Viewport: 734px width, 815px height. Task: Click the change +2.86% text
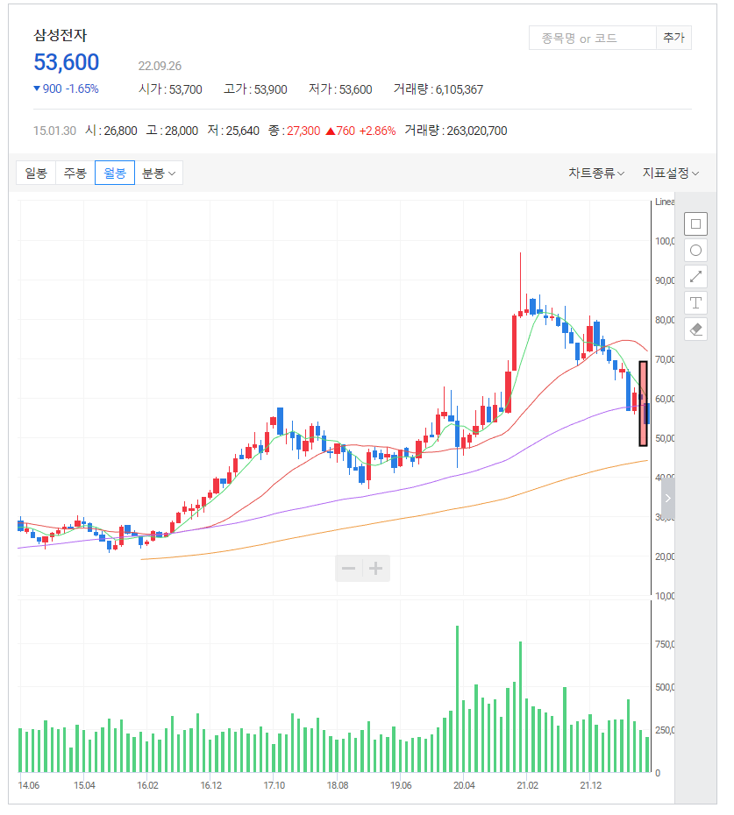(x=377, y=131)
